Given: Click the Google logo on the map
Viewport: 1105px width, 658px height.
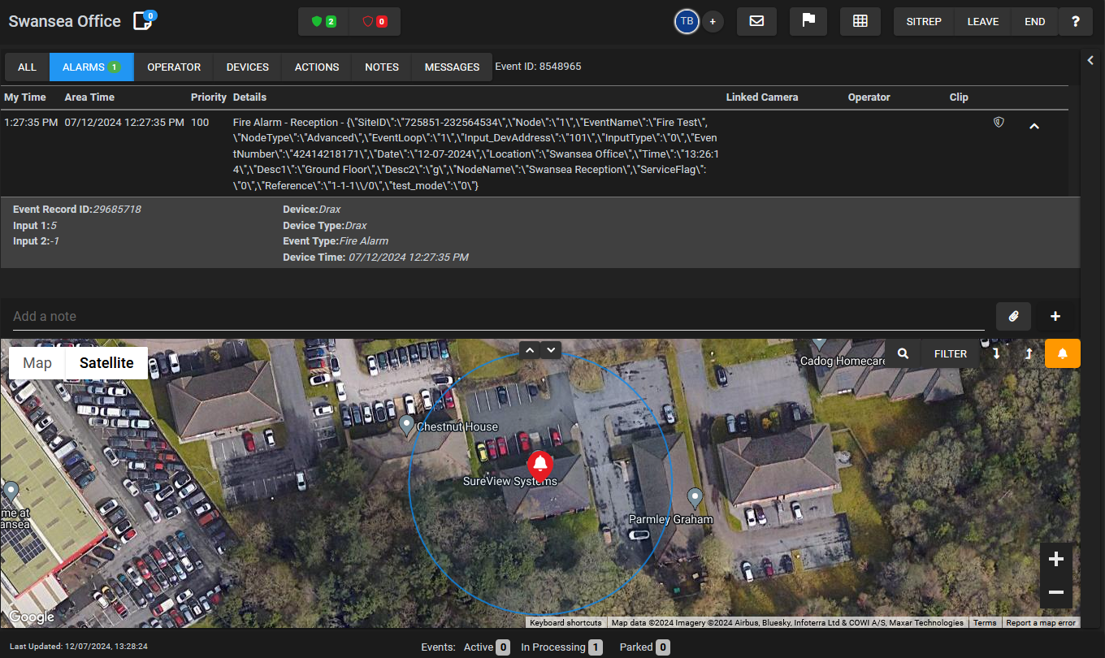Looking at the screenshot, I should tap(32, 617).
